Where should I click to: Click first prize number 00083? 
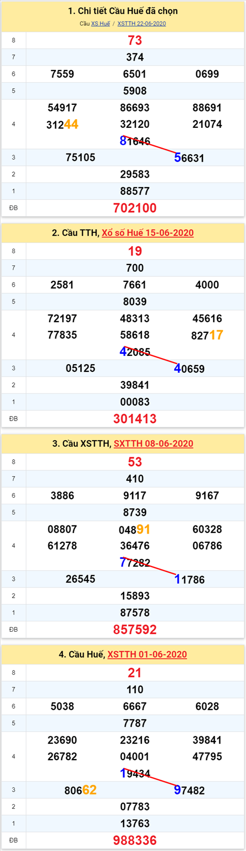tap(135, 402)
